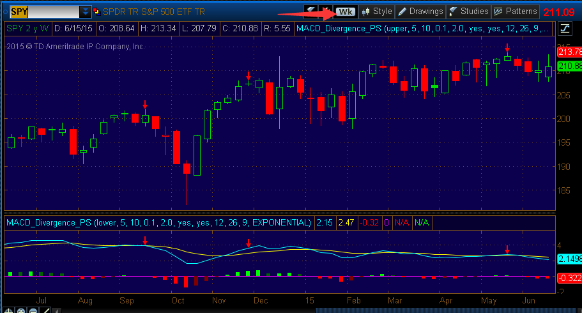Click the colored squares icon beside SPY
Screen dimensions: 582x313
pyautogui.click(x=96, y=12)
